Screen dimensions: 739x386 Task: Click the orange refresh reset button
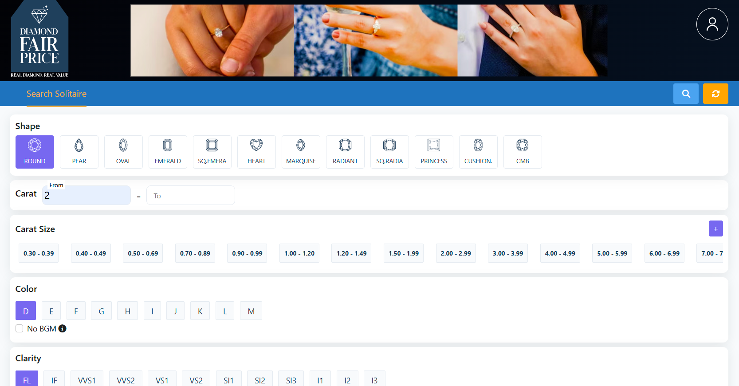(x=715, y=94)
